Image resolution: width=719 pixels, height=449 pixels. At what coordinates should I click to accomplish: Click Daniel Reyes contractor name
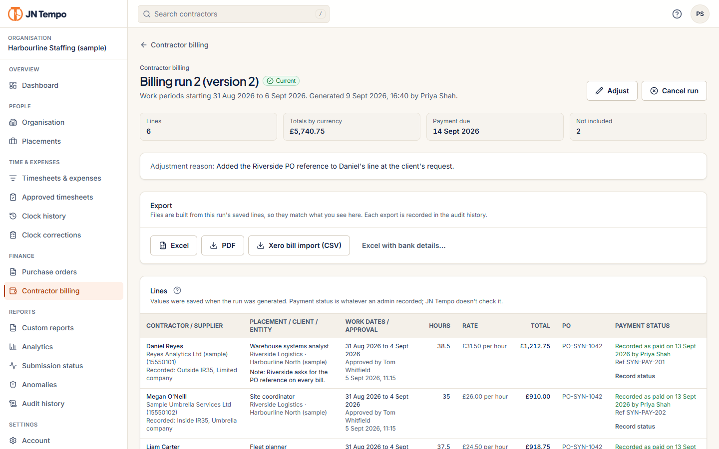pyautogui.click(x=165, y=346)
